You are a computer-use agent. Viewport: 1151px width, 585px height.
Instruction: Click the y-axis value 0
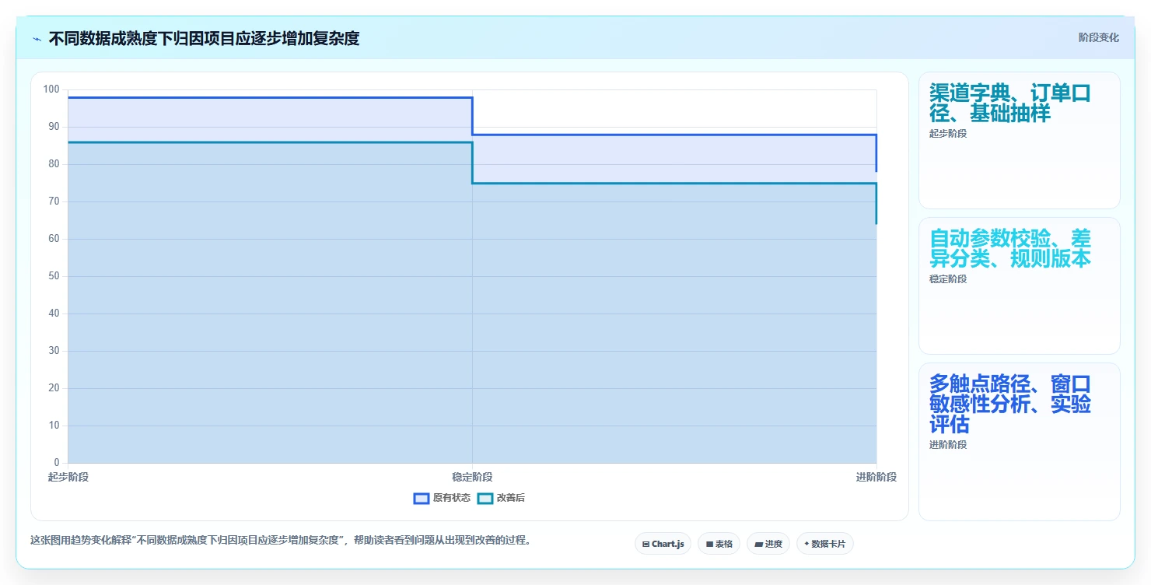click(57, 463)
